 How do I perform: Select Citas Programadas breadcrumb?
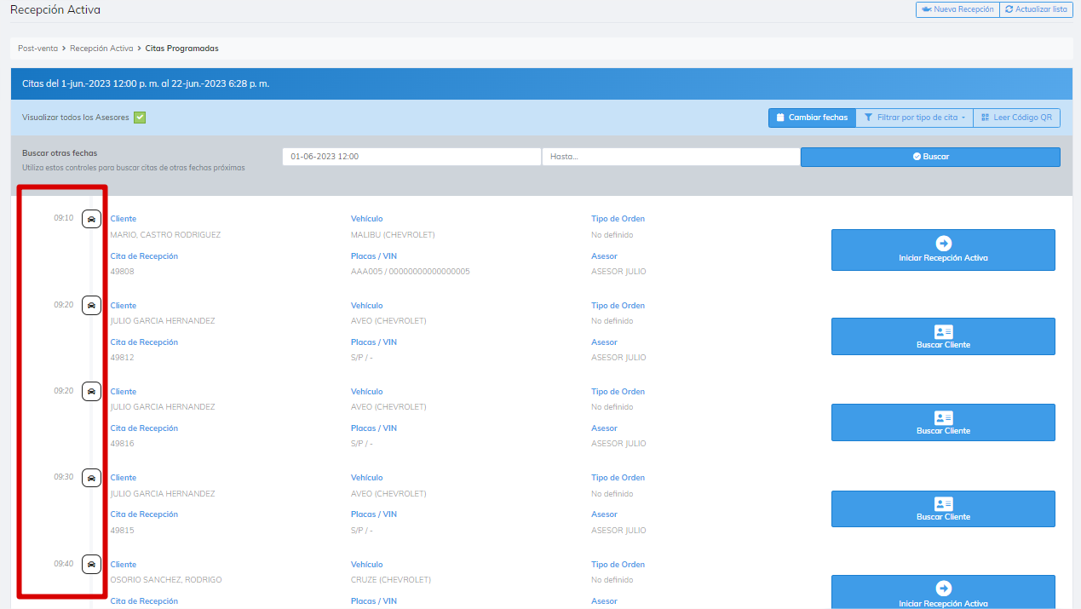pos(181,49)
